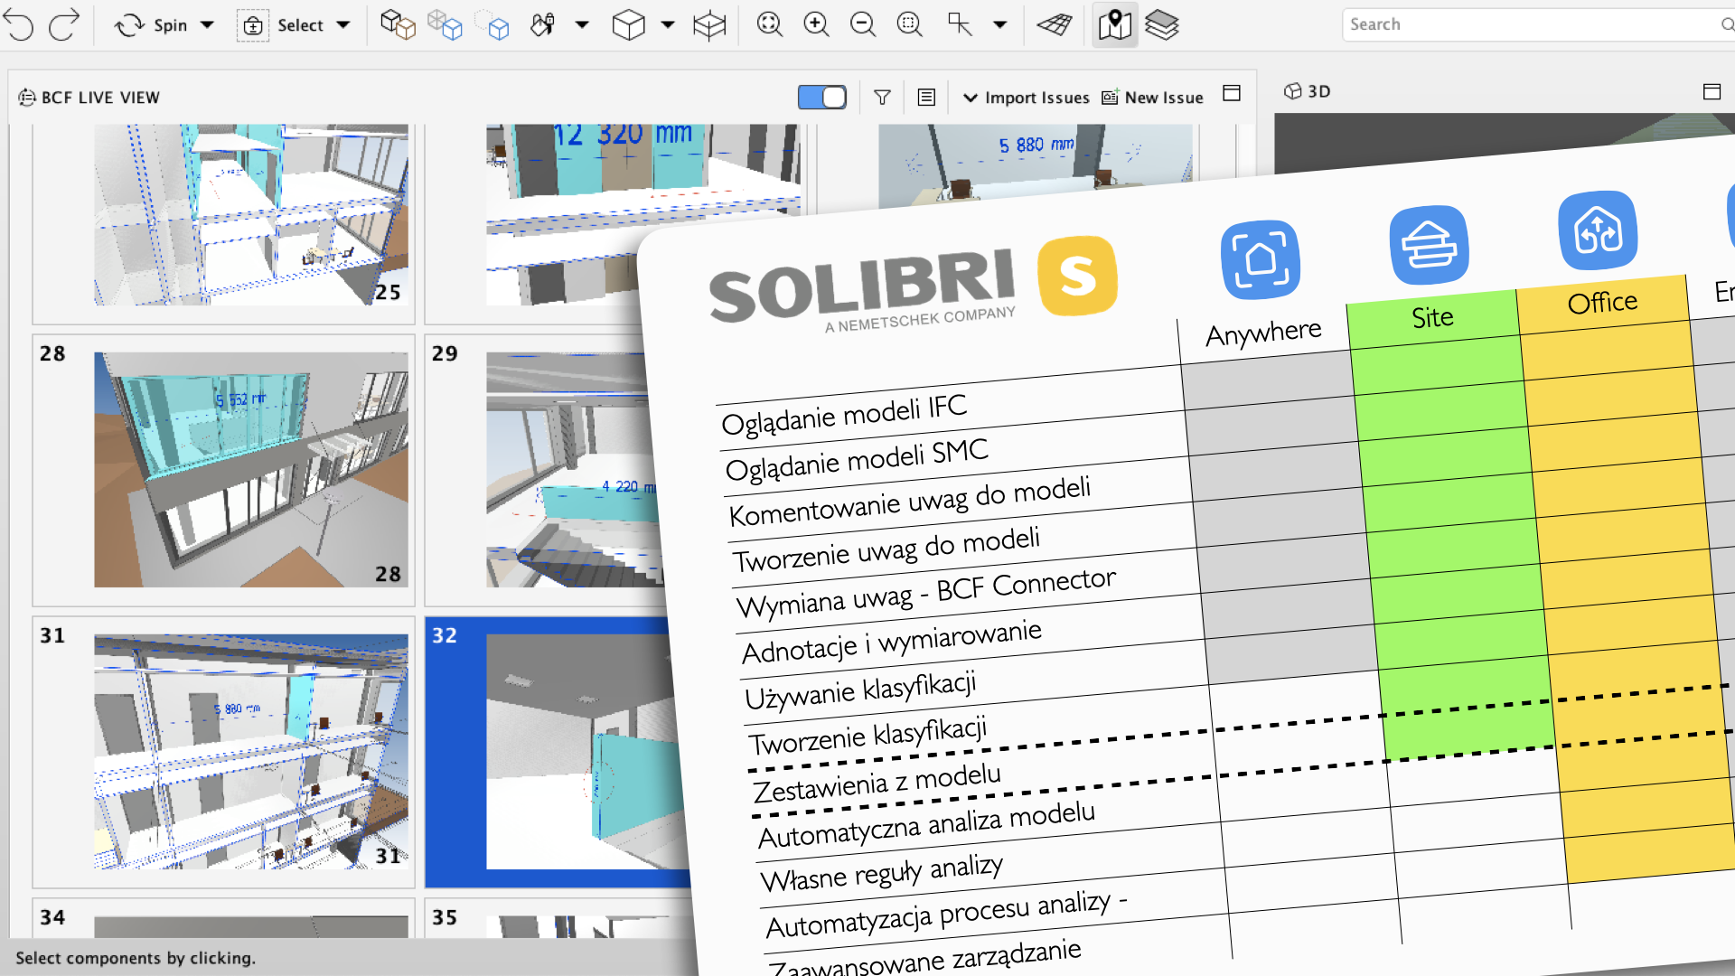Click the Anywhere app icon in table
Screen dimensions: 1735x976
(x=1261, y=259)
